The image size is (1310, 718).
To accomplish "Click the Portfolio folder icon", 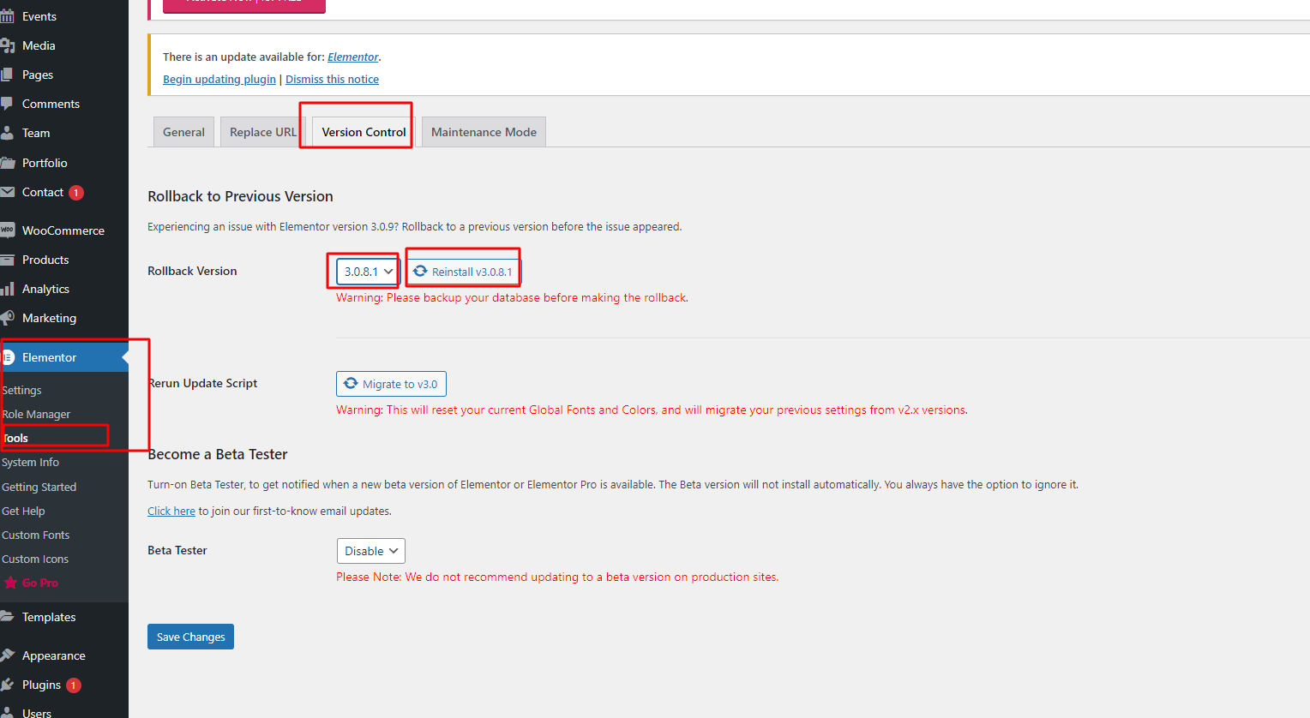I will [7, 163].
